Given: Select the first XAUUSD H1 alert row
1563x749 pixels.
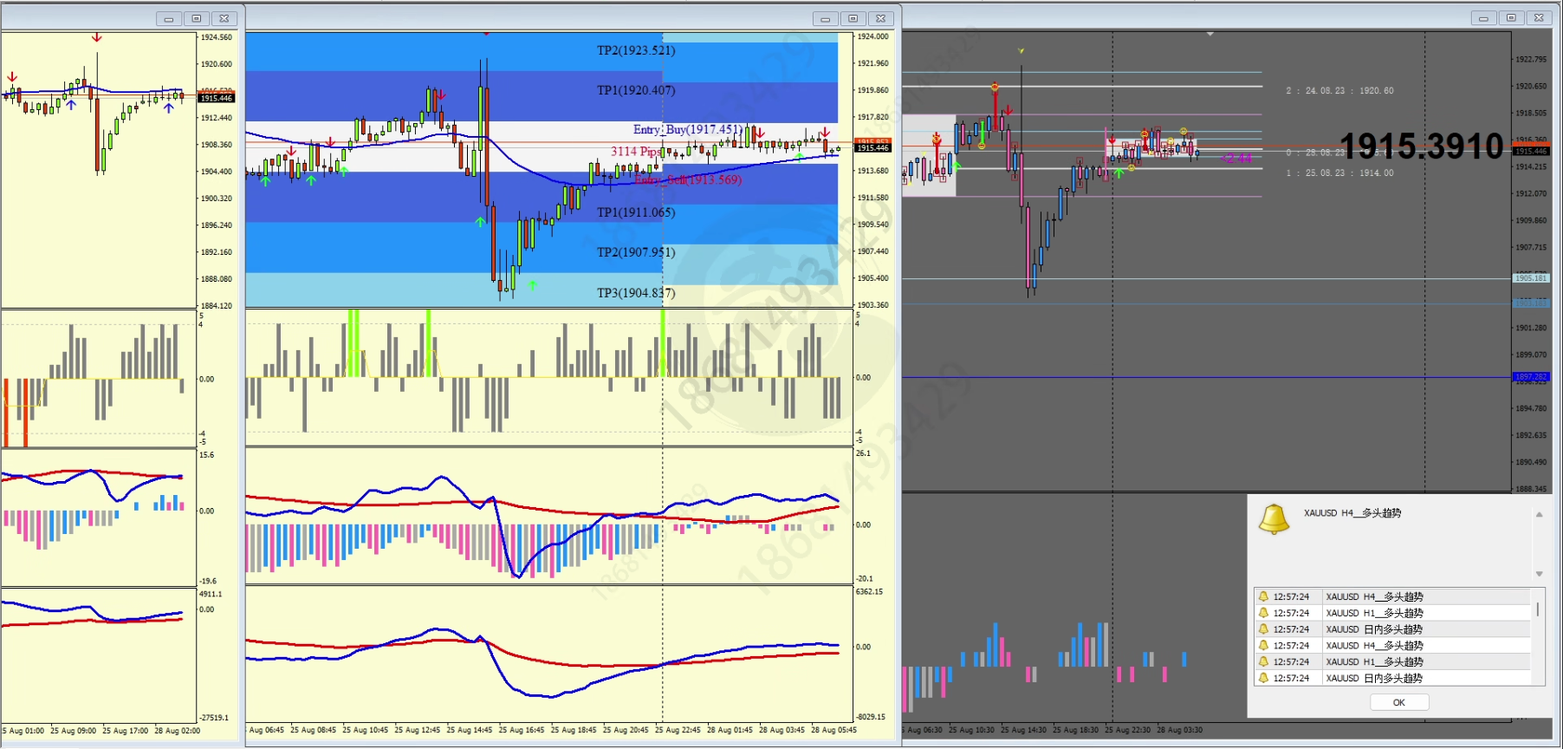Looking at the screenshot, I should 1393,613.
